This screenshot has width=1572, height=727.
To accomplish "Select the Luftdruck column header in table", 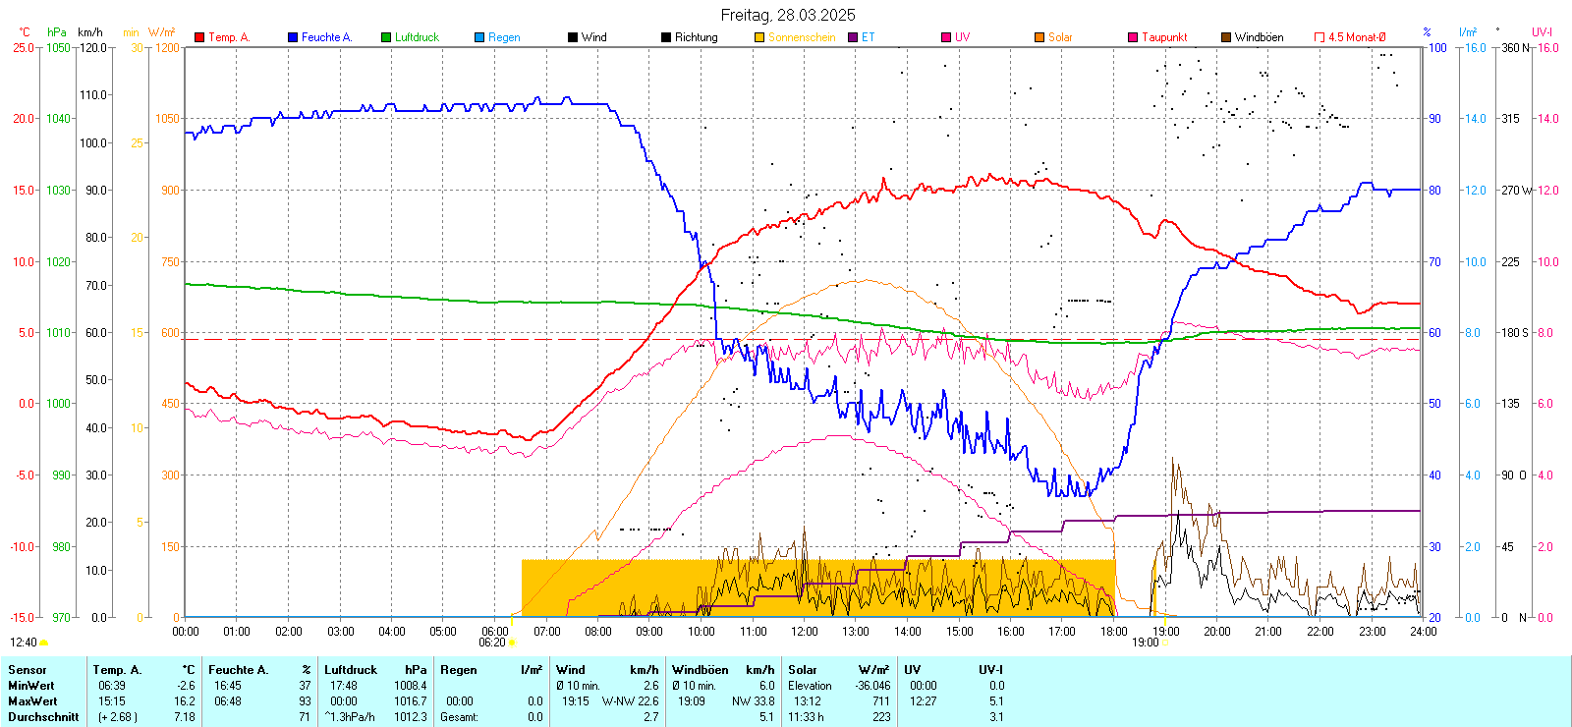I will click(x=351, y=670).
